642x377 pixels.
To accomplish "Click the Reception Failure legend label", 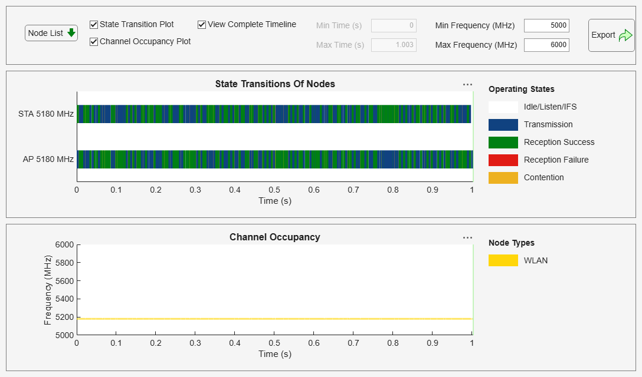I will [556, 160].
